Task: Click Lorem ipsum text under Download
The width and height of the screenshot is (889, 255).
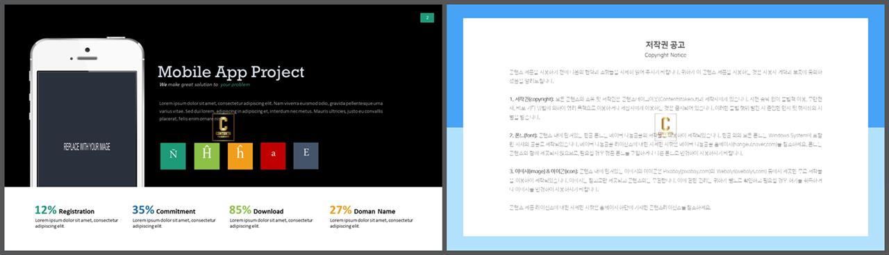Action: (x=271, y=223)
